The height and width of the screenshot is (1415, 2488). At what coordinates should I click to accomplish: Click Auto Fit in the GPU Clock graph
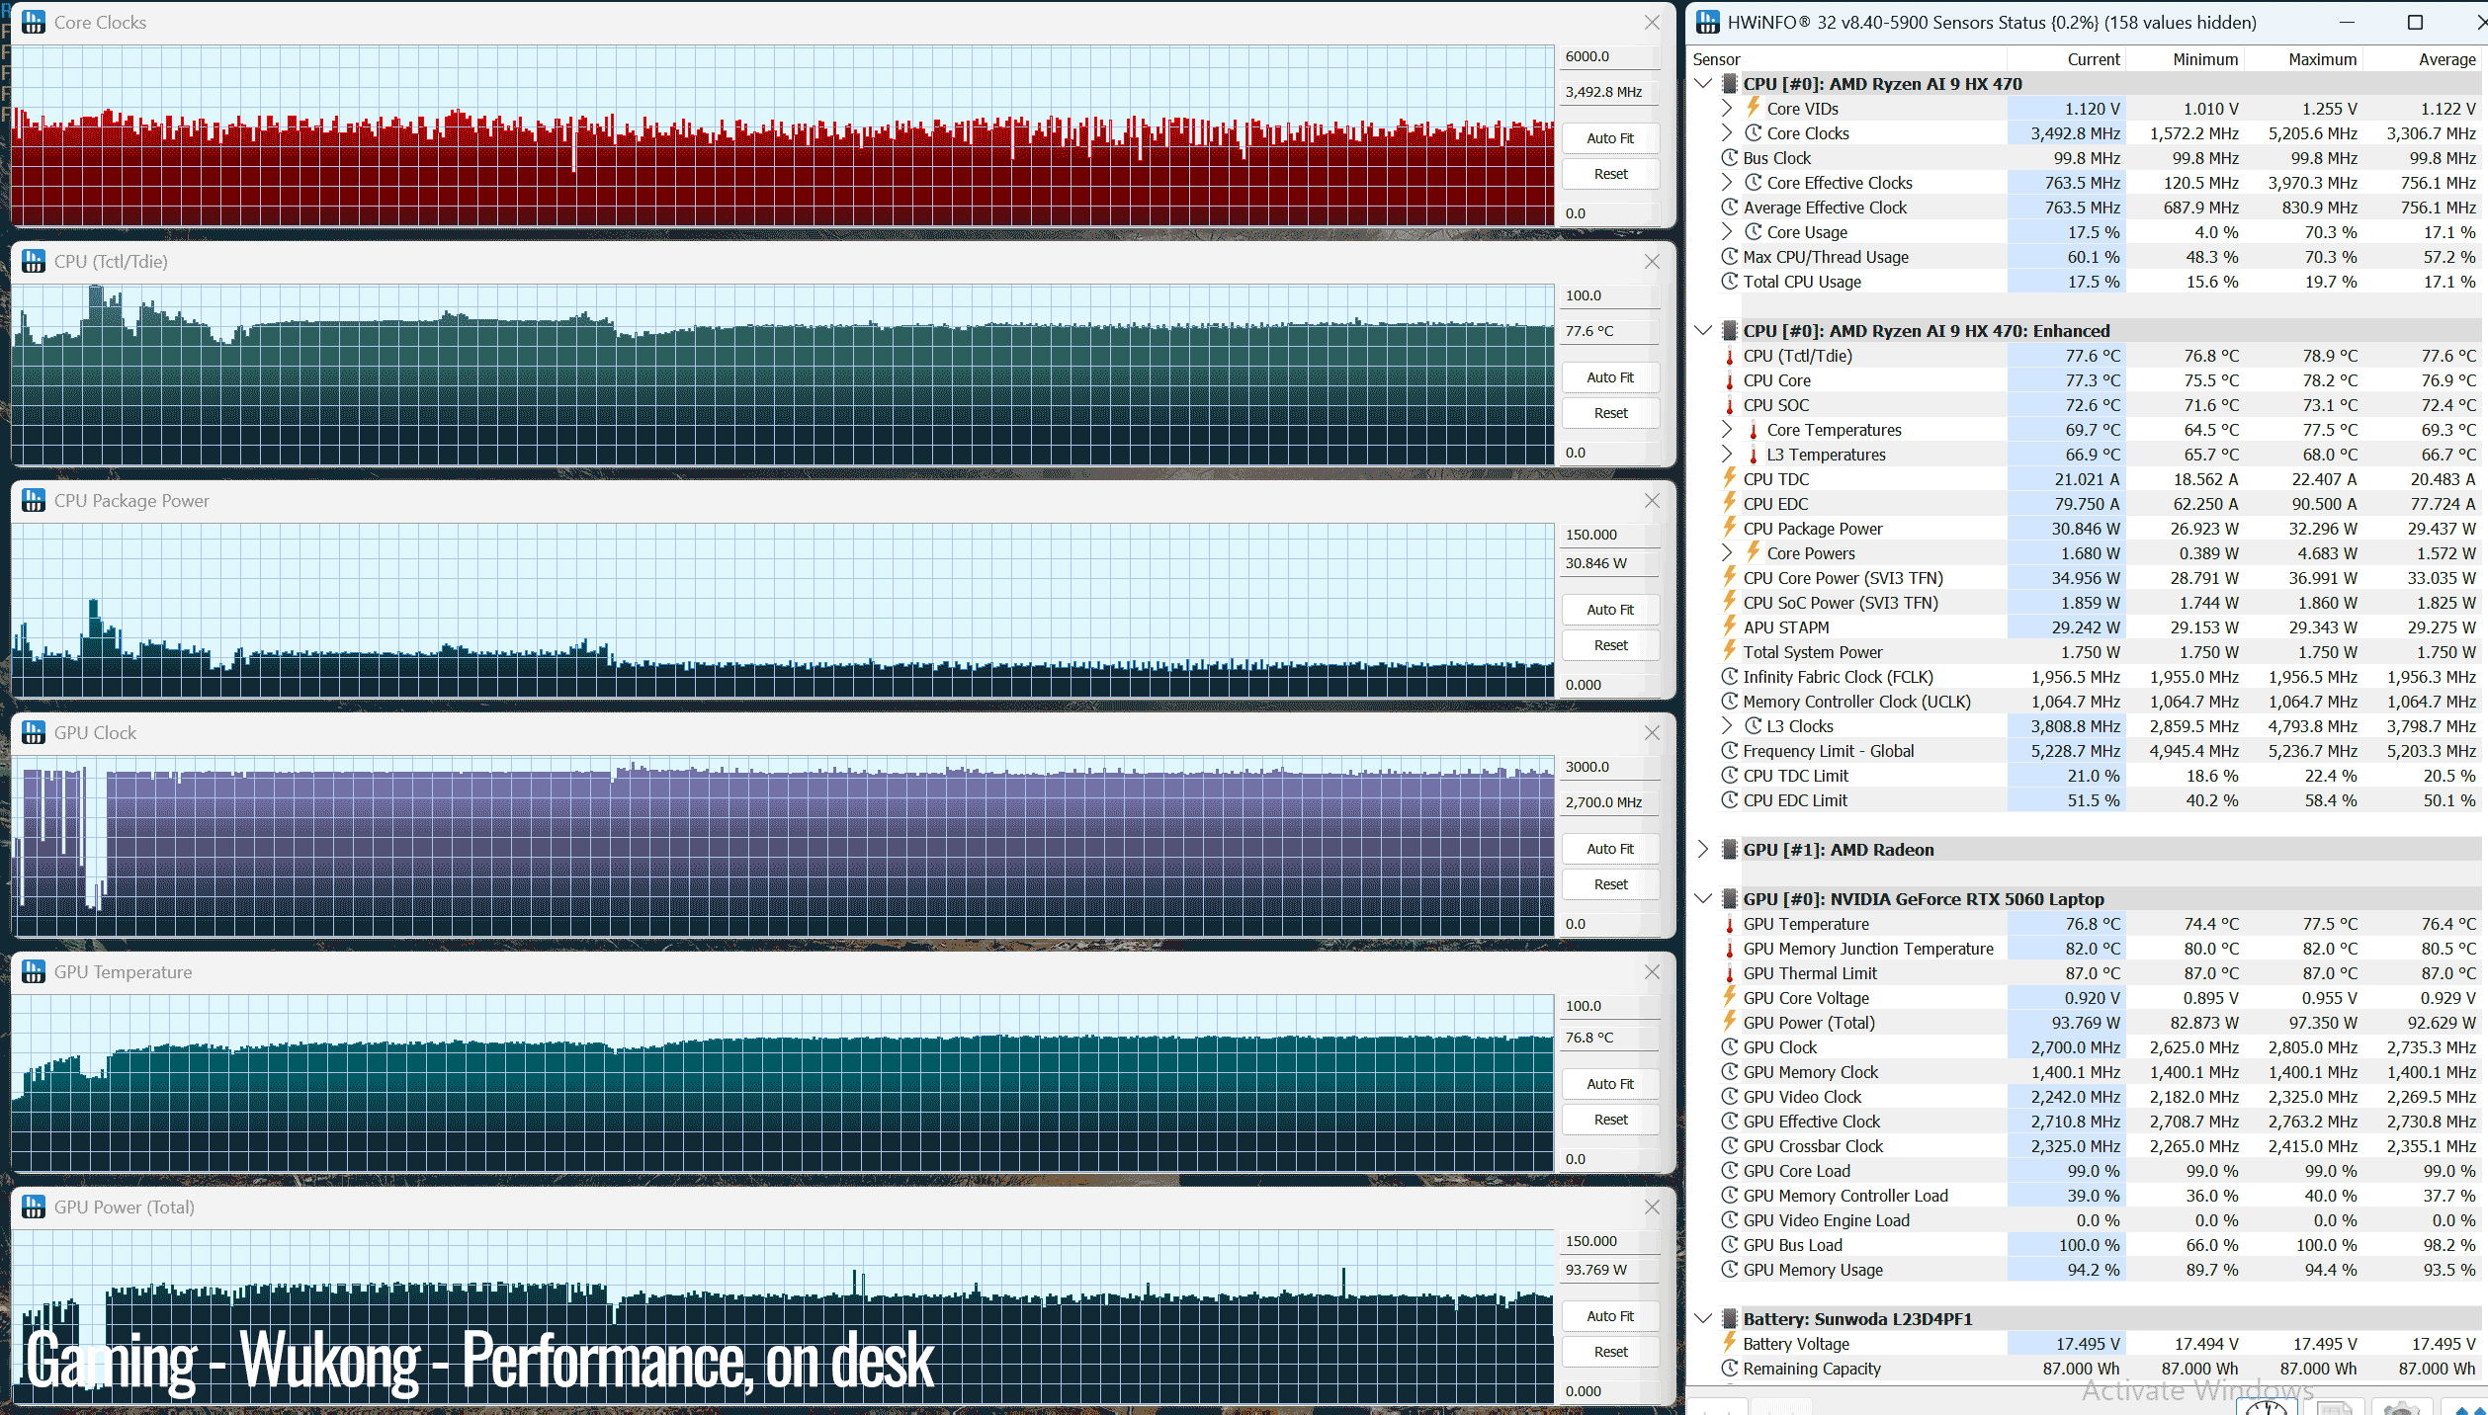click(x=1610, y=849)
